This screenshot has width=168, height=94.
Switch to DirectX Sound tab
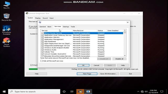point(45,18)
